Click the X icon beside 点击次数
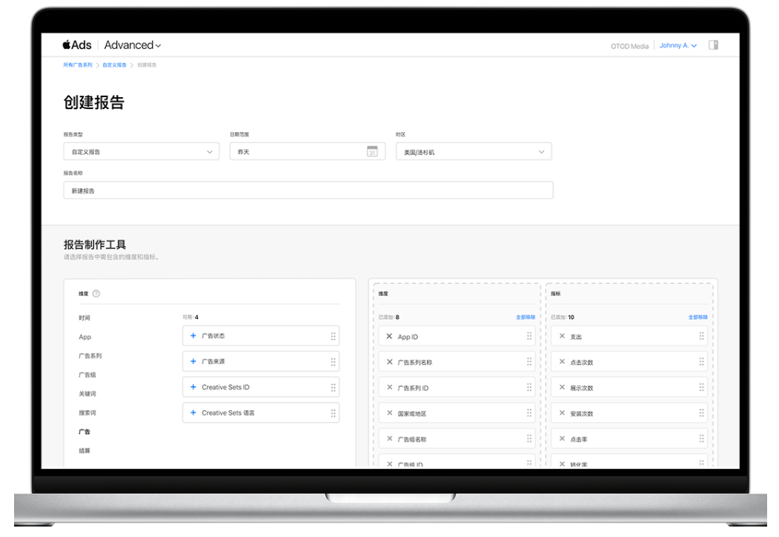Image resolution: width=779 pixels, height=537 pixels. pos(562,362)
